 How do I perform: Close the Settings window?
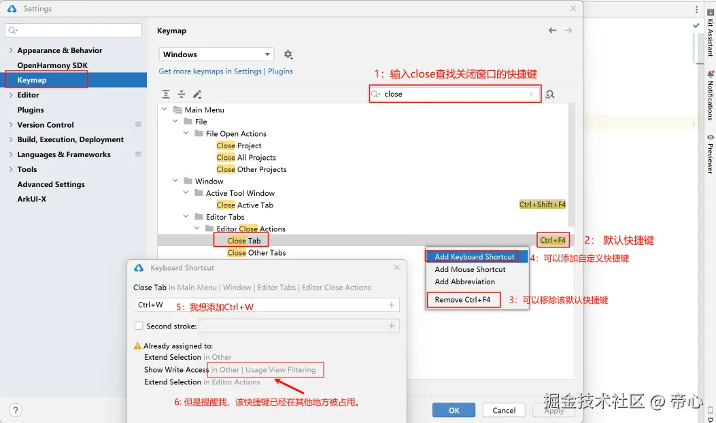point(573,9)
